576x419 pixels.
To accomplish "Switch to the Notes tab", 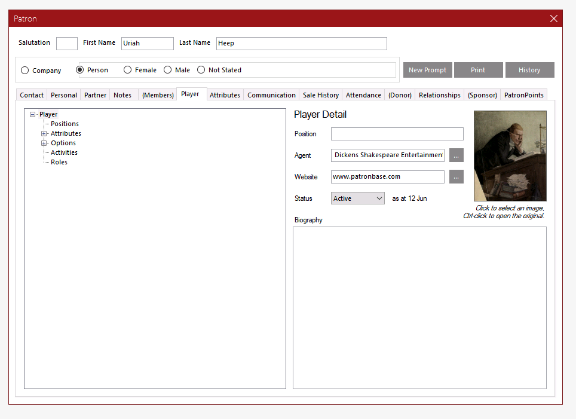I will pos(122,95).
